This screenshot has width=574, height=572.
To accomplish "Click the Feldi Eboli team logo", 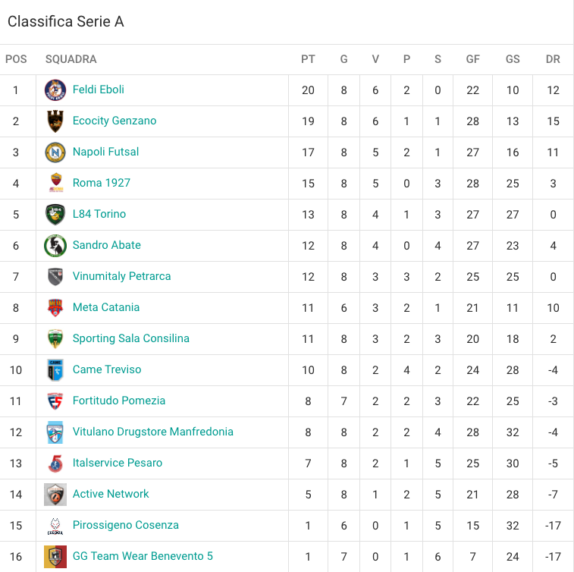I will pyautogui.click(x=55, y=90).
